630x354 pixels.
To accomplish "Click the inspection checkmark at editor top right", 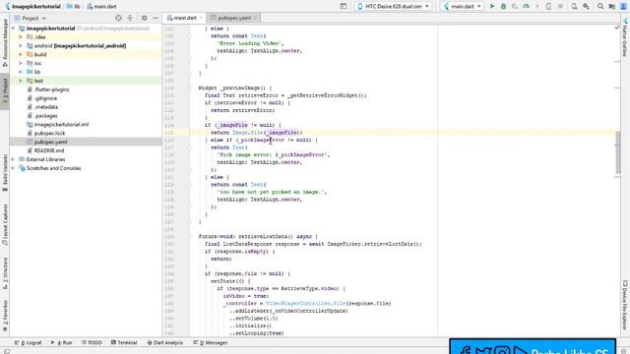I will point(617,28).
